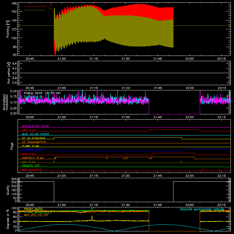Image resolution: width=234 pixels, height=234 pixels.
Task: Select the orange MAX_DET_VS_TOT legend label
Action: [x=36, y=215]
